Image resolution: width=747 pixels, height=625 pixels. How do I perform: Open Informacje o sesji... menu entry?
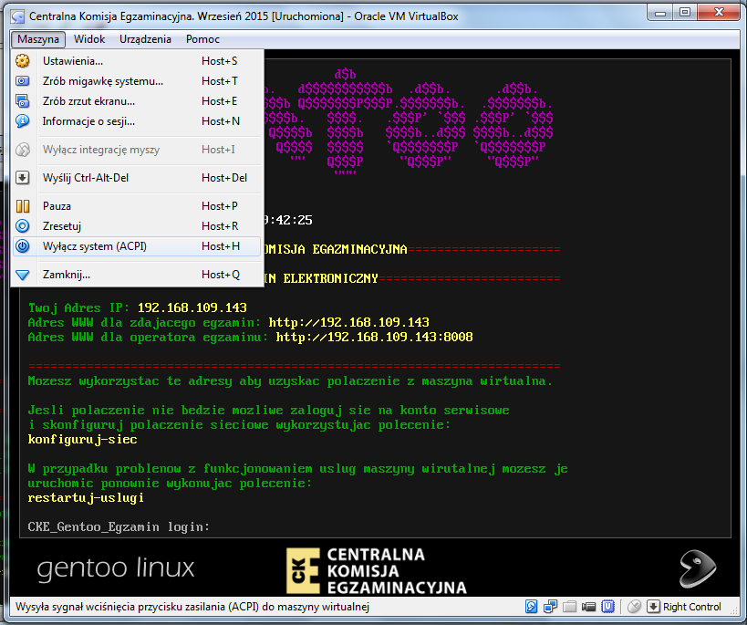tap(137, 121)
